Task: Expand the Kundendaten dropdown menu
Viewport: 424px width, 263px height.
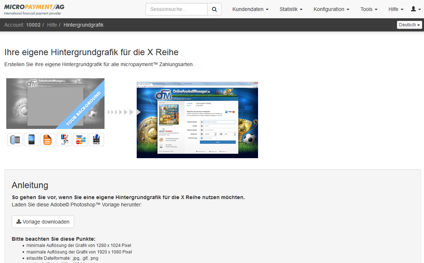Action: [x=250, y=9]
